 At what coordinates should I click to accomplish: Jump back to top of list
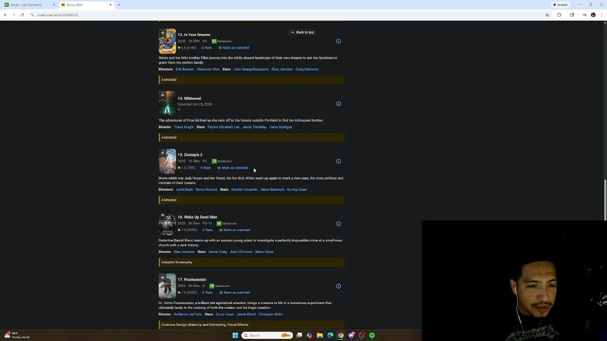point(302,32)
